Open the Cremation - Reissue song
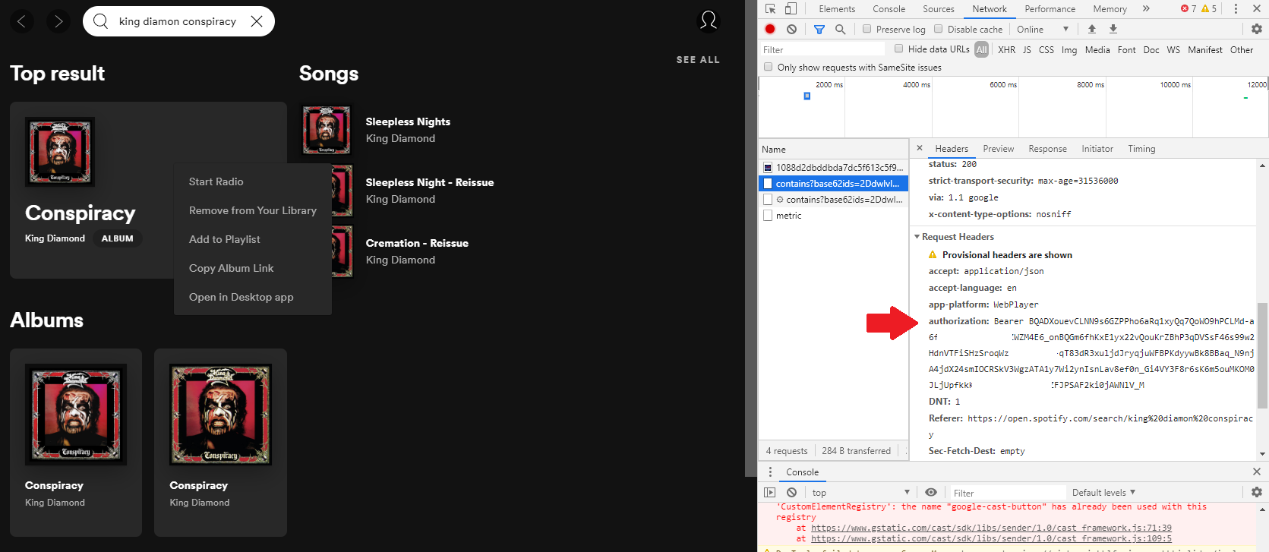1269x552 pixels. 417,243
